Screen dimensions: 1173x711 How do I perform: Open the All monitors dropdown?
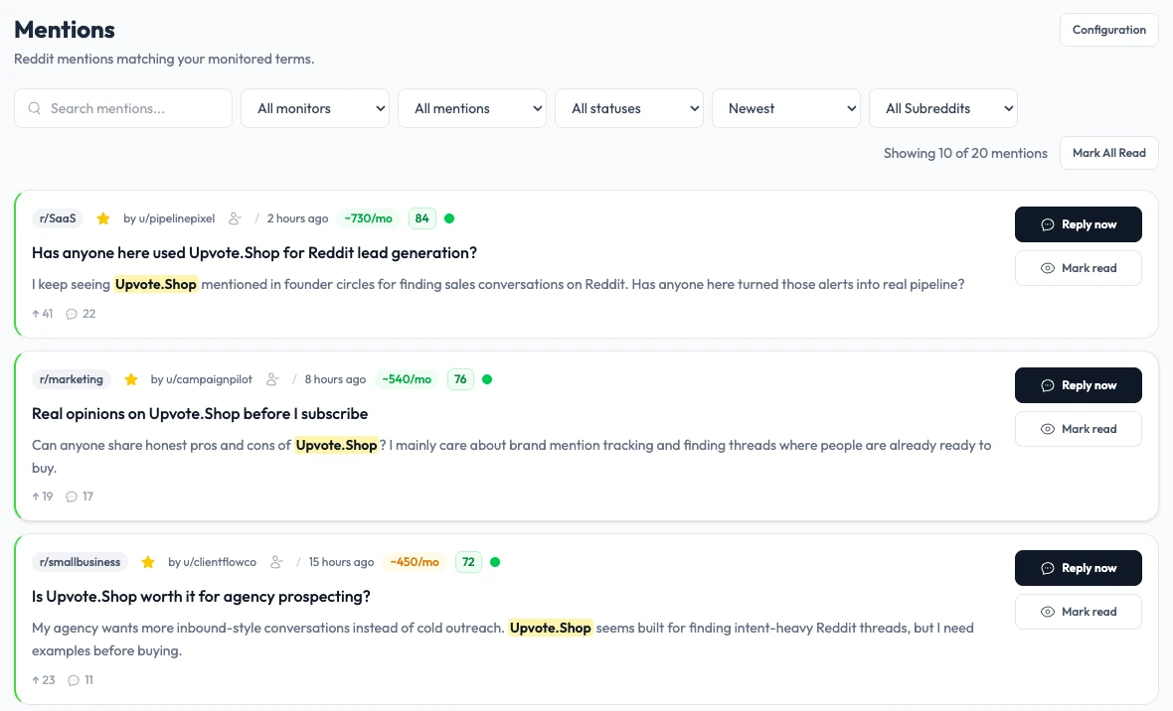pyautogui.click(x=315, y=108)
